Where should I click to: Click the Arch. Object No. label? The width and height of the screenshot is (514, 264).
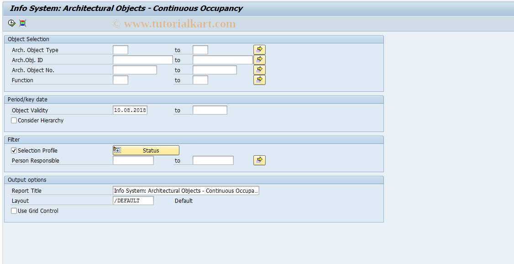[x=33, y=70]
